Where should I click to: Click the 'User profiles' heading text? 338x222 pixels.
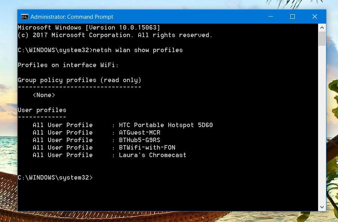click(x=42, y=110)
